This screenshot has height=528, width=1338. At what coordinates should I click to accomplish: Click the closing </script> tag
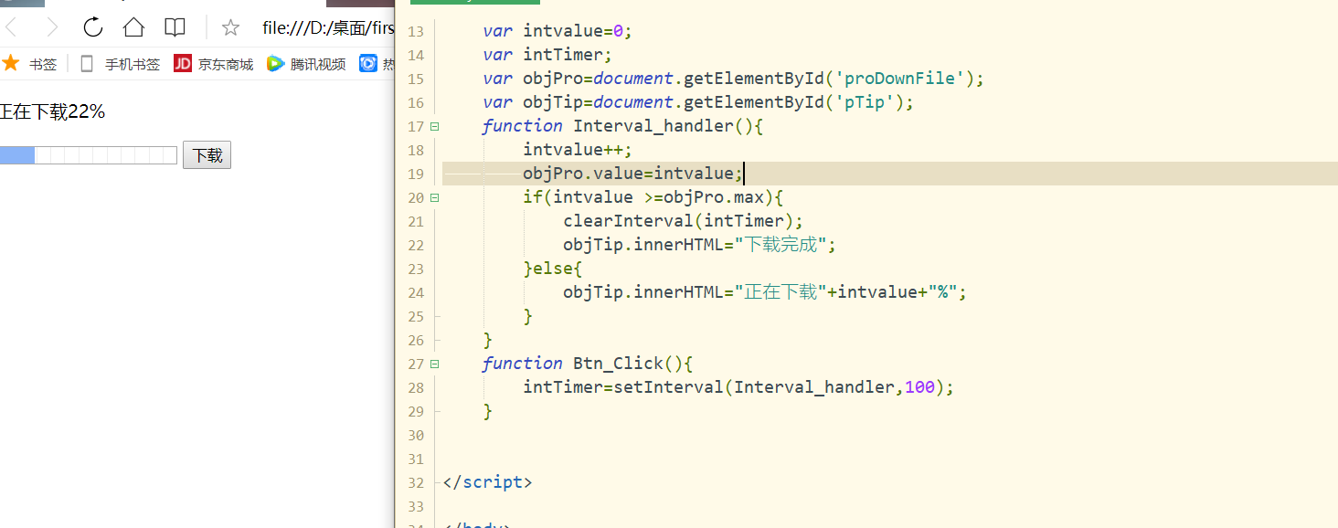click(x=487, y=482)
